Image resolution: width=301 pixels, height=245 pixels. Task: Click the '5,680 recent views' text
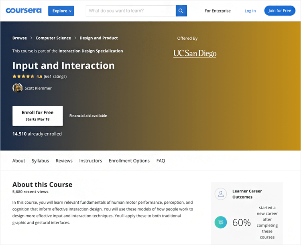click(x=31, y=192)
